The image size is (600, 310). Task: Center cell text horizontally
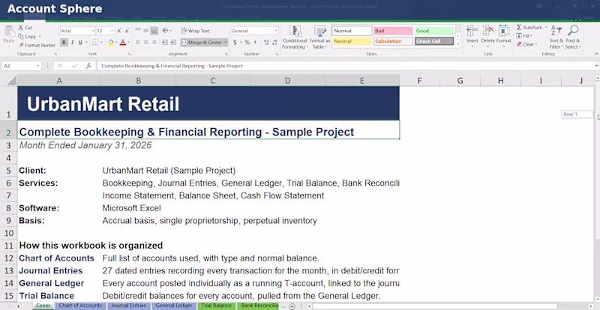[145, 43]
